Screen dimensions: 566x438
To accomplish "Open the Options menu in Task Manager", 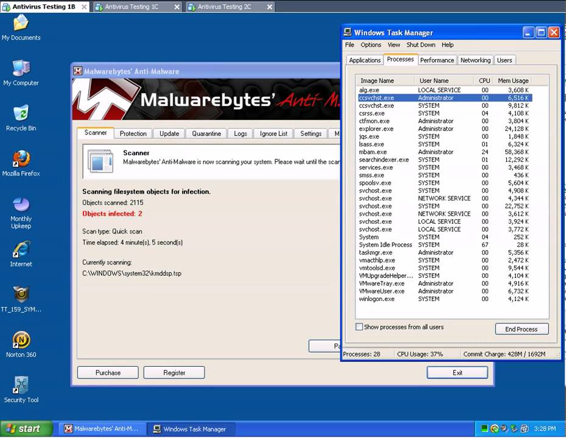I will point(371,45).
